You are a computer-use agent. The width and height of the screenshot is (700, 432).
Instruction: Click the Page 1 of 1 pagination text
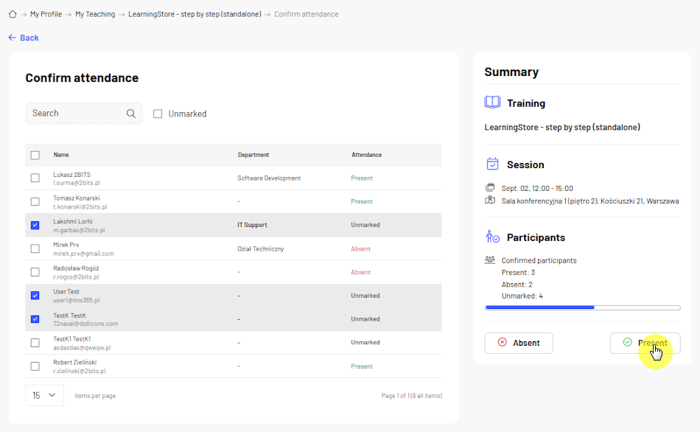412,396
